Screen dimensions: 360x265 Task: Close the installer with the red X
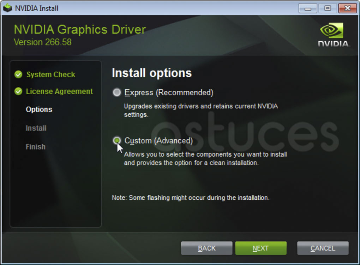coord(347,8)
